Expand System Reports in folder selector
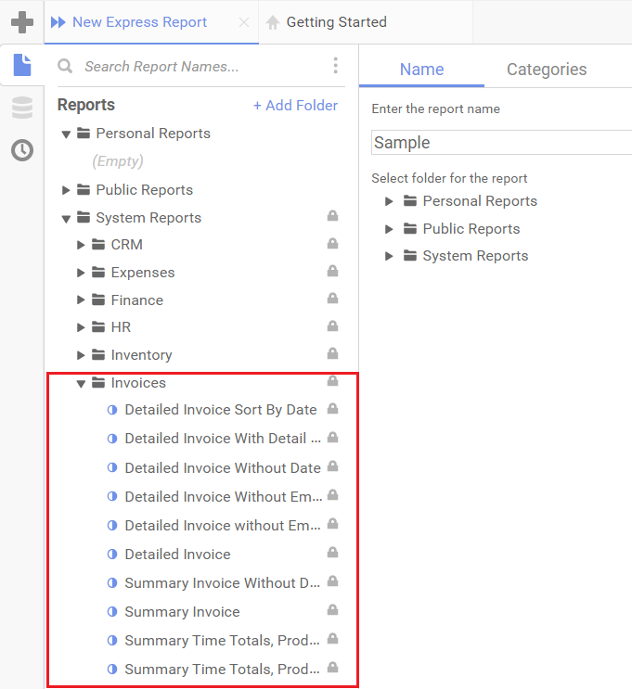This screenshot has height=689, width=632. (389, 256)
